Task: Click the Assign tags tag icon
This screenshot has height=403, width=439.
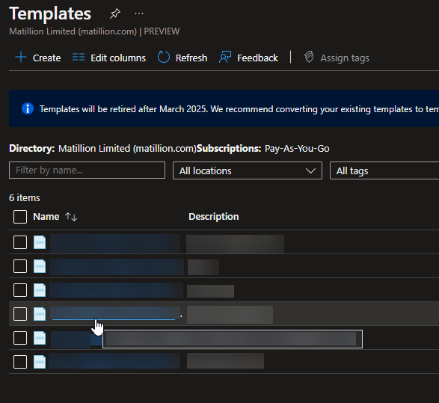Action: click(x=309, y=57)
